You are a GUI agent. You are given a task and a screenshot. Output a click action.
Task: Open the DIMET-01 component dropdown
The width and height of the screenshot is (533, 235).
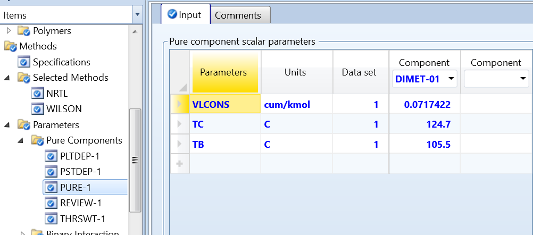452,79
